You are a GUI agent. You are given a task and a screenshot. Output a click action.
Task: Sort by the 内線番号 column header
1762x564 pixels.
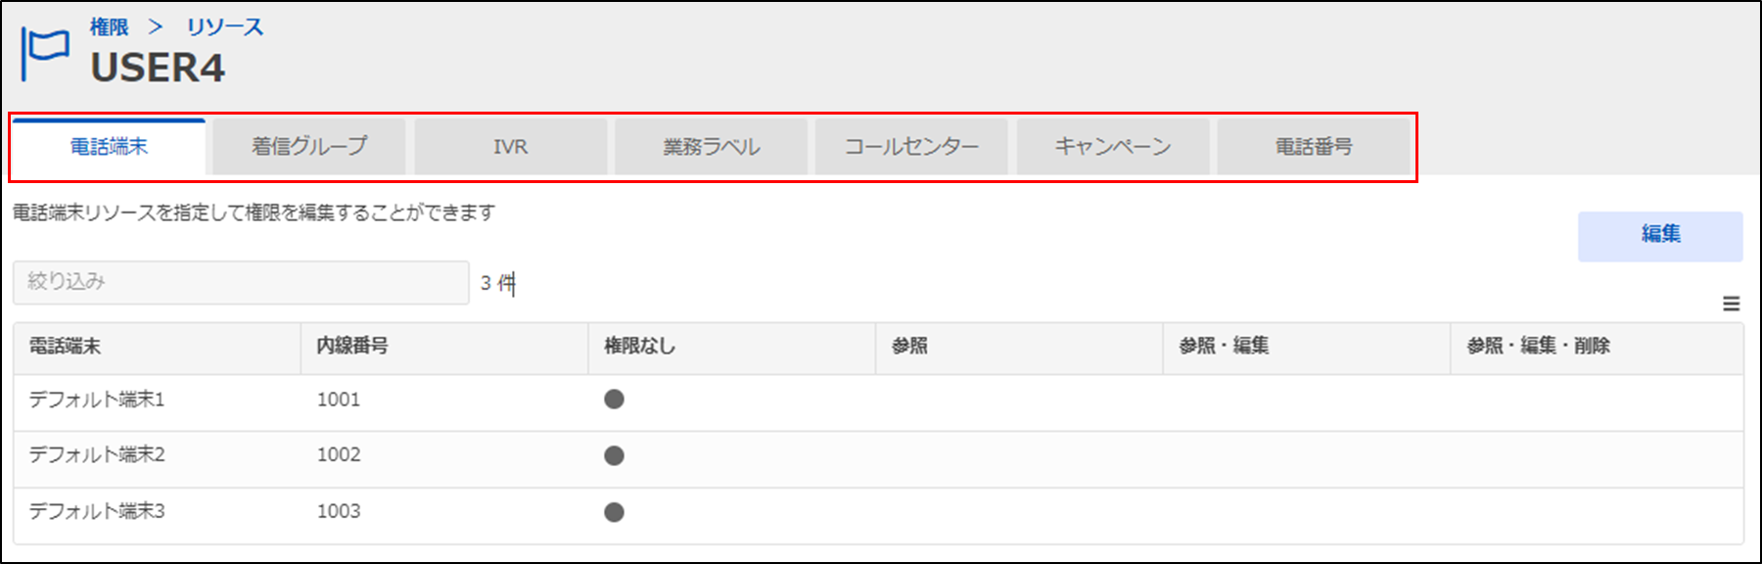pos(352,346)
